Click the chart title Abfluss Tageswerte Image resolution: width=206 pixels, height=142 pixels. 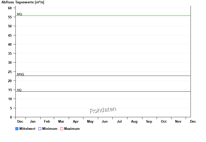[x=23, y=2]
